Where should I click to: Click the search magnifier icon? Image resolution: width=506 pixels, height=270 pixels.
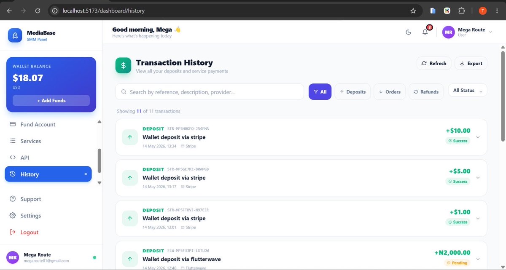pos(124,92)
